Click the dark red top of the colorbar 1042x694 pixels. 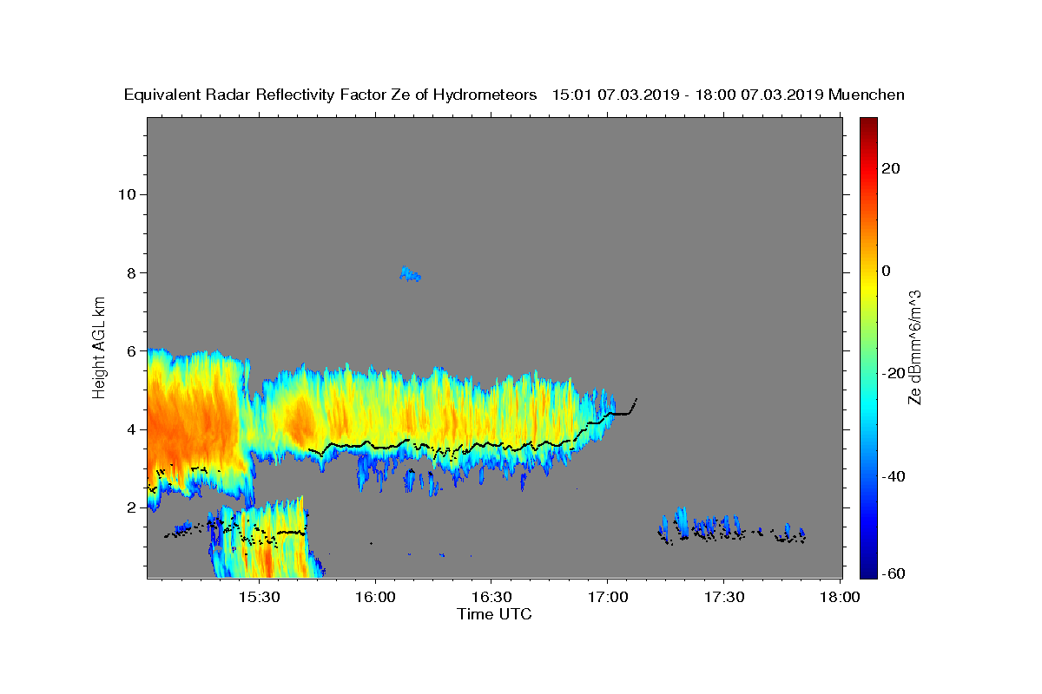pos(868,126)
